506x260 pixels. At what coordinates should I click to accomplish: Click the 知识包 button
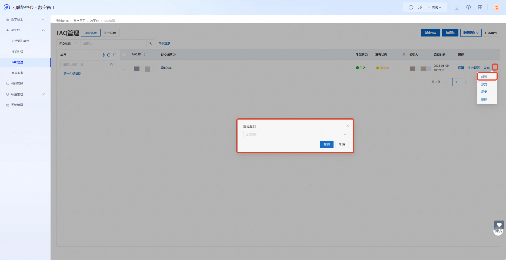(x=450, y=33)
